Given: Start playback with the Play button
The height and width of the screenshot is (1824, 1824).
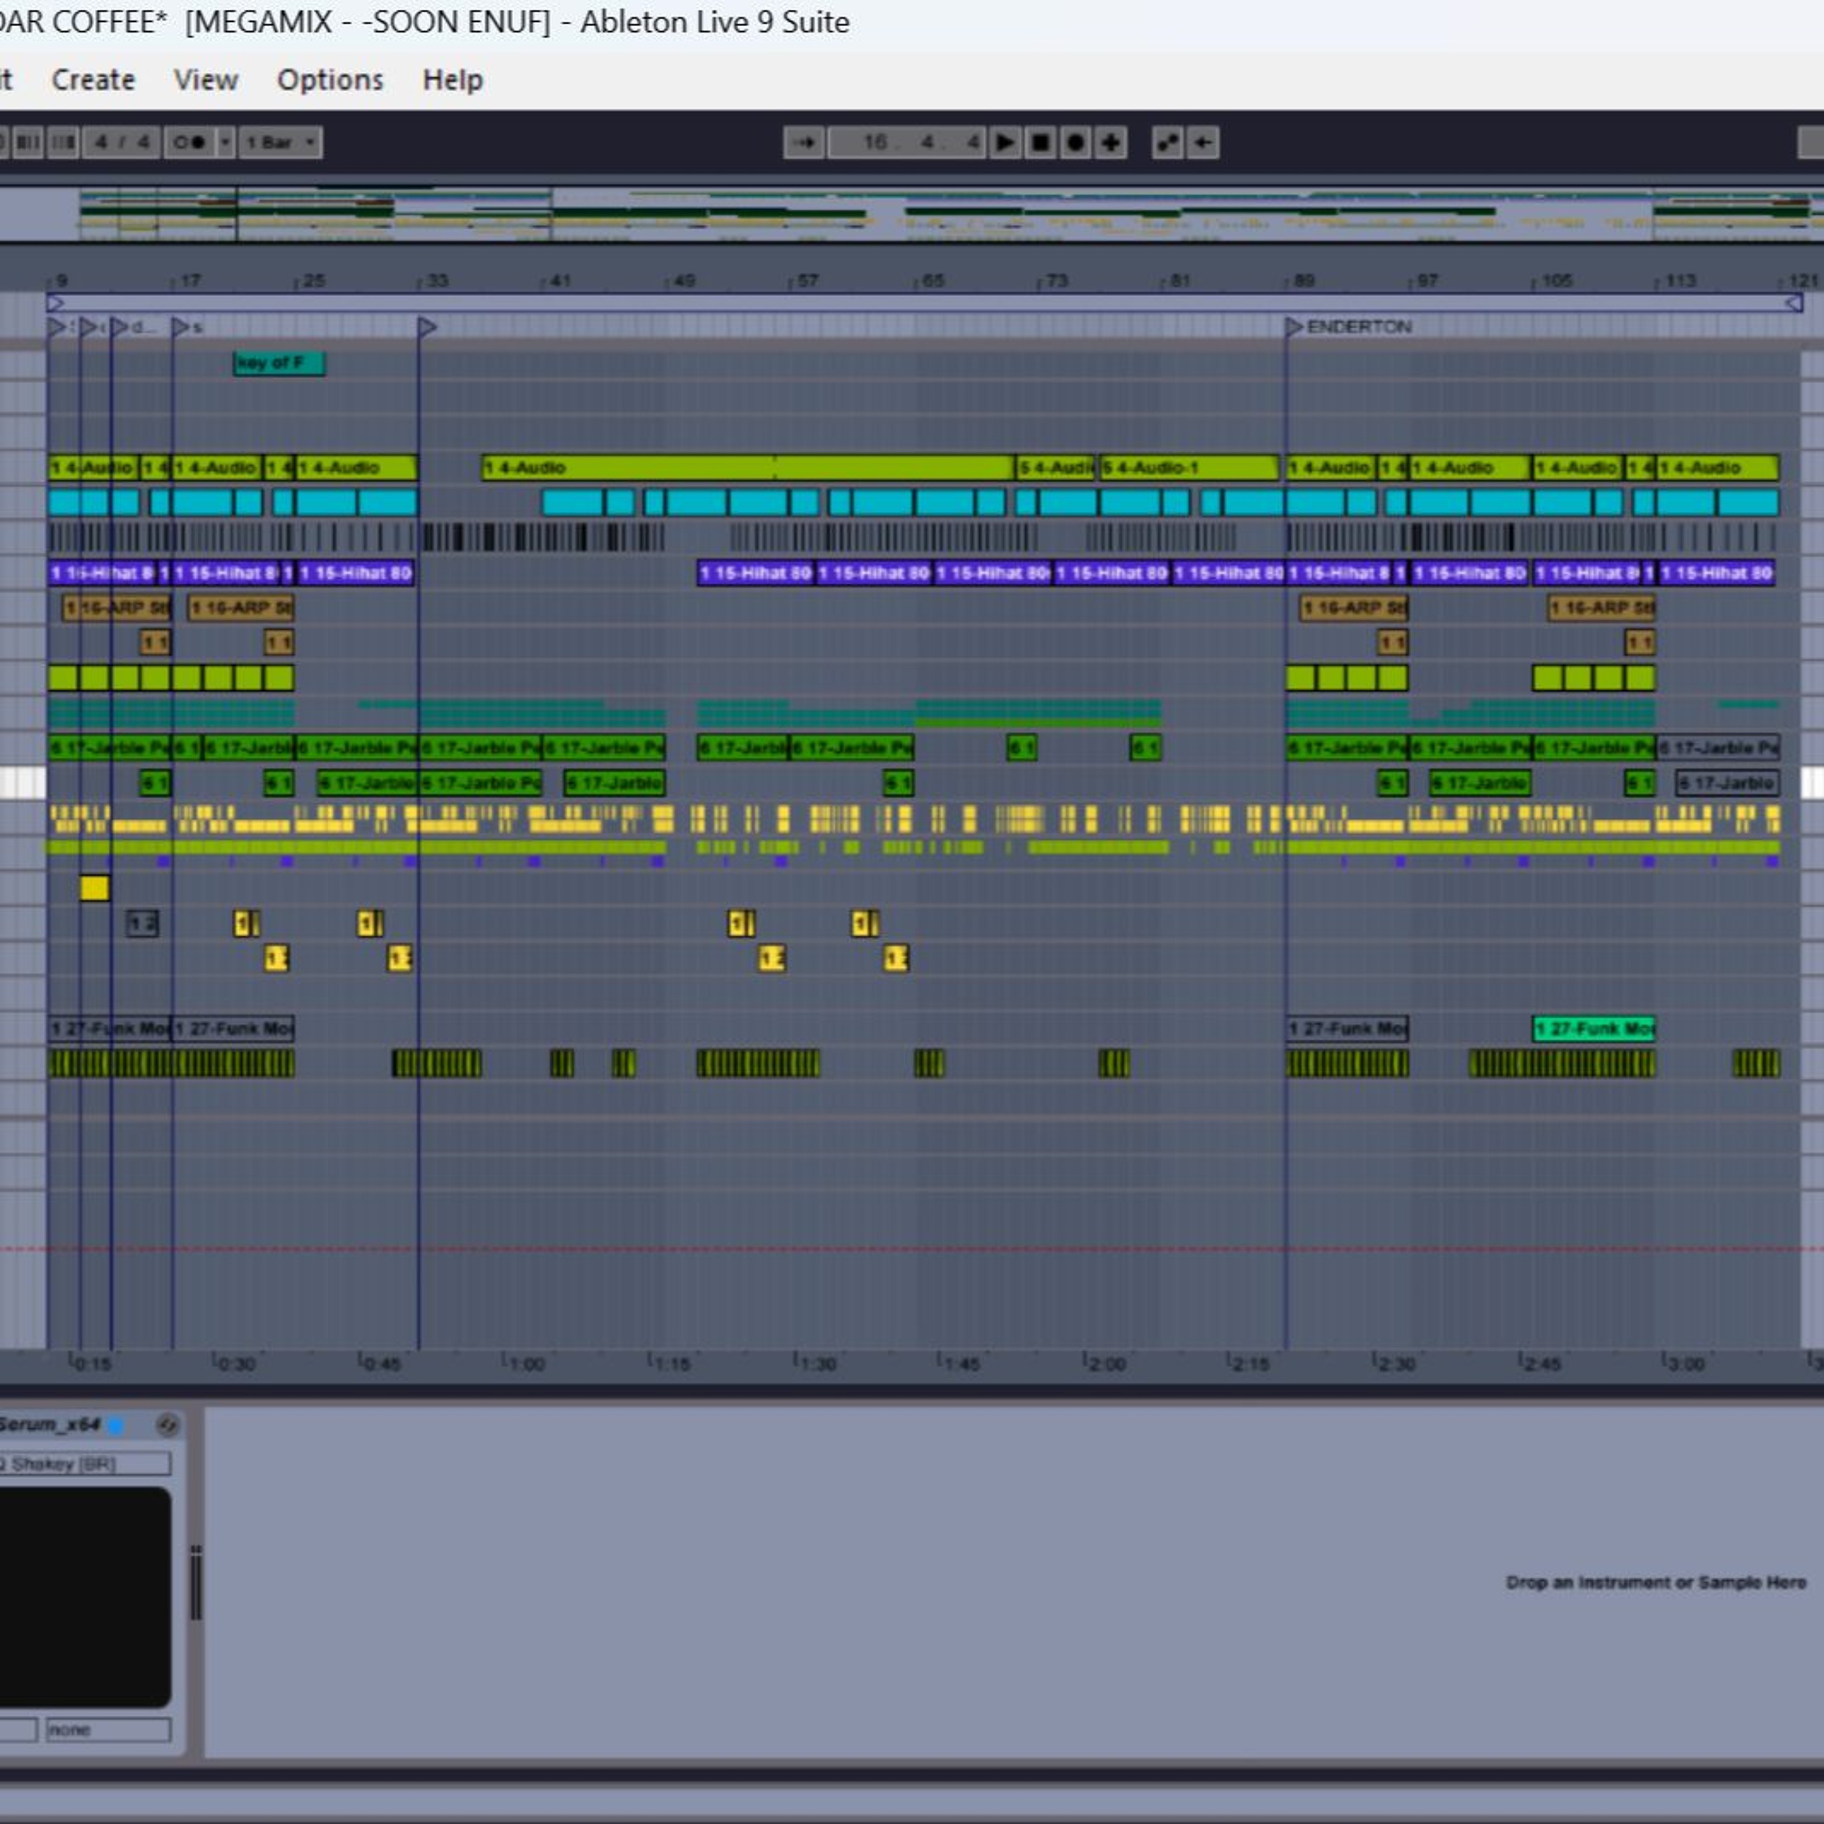Looking at the screenshot, I should (x=1006, y=142).
